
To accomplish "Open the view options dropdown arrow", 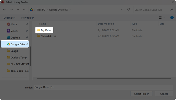I will point(164,18).
